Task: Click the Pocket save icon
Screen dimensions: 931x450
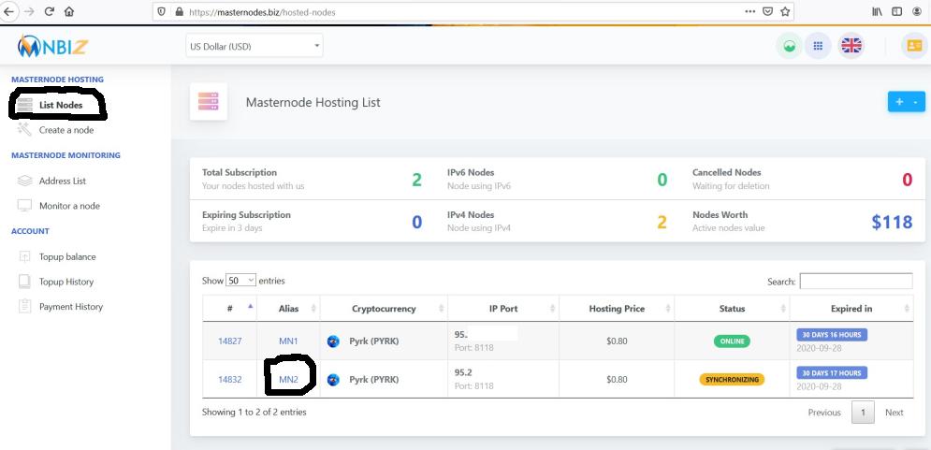Action: tap(767, 11)
